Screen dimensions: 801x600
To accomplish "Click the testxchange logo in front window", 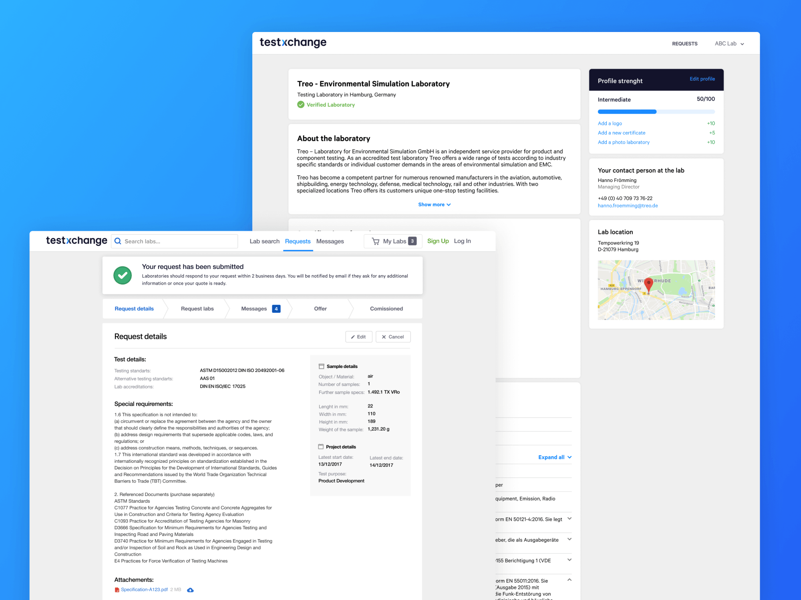I will (x=76, y=241).
